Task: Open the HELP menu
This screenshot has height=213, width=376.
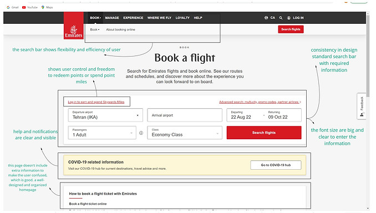Action: click(198, 18)
